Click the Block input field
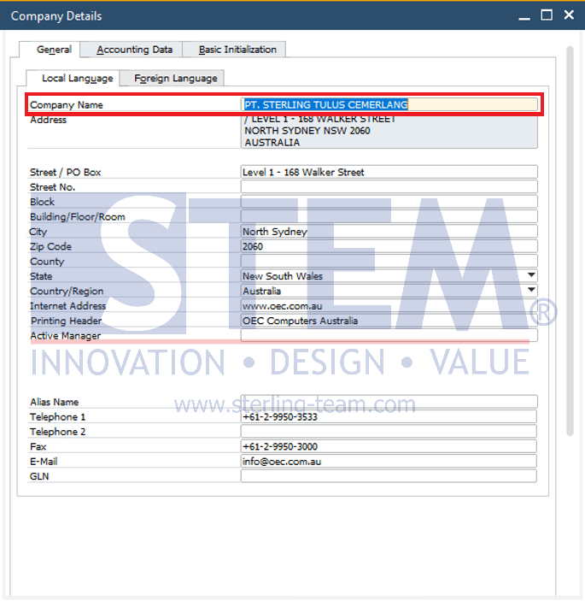 [389, 202]
